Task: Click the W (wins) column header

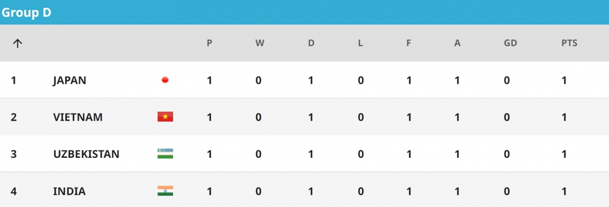Action: 259,43
